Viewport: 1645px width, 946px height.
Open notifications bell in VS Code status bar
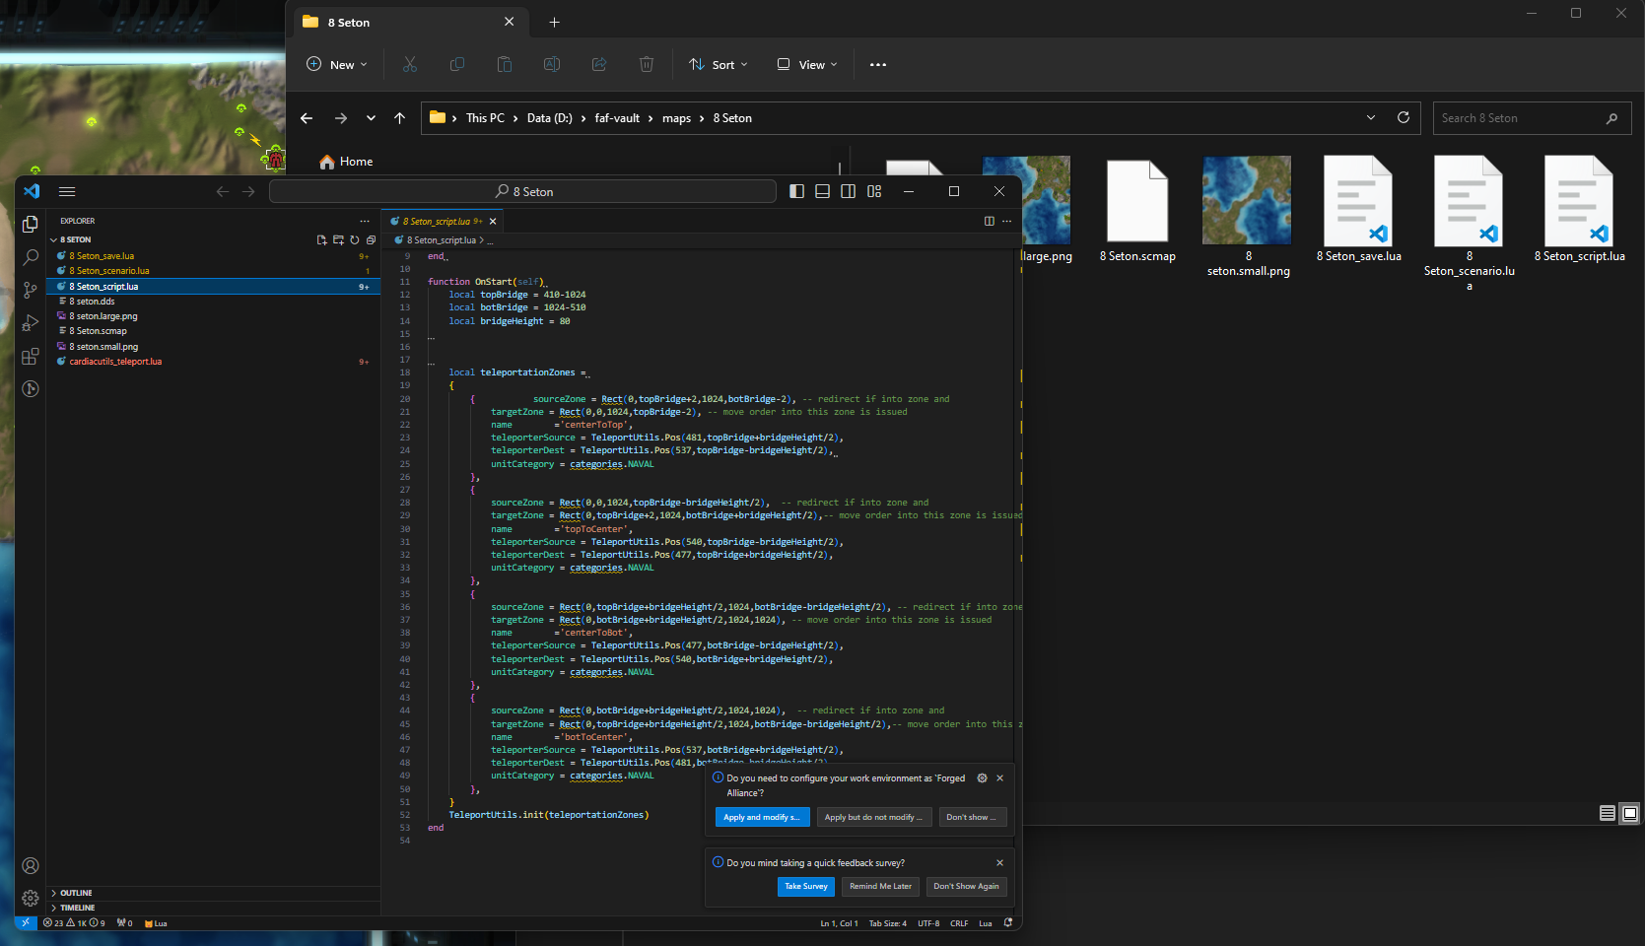pos(1007,923)
